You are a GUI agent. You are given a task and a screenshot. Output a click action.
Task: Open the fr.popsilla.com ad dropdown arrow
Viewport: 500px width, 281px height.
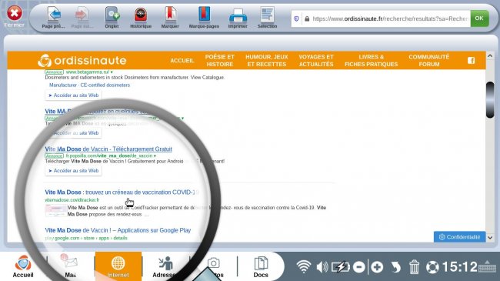tap(155, 156)
